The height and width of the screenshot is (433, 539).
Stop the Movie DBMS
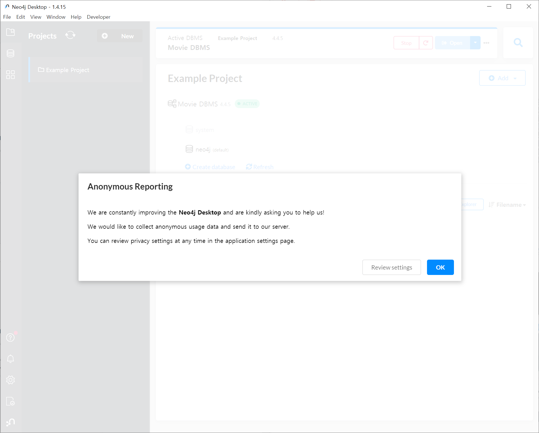[406, 43]
